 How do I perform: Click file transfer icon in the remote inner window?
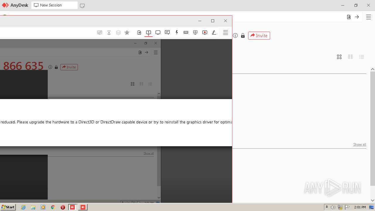[140, 52]
